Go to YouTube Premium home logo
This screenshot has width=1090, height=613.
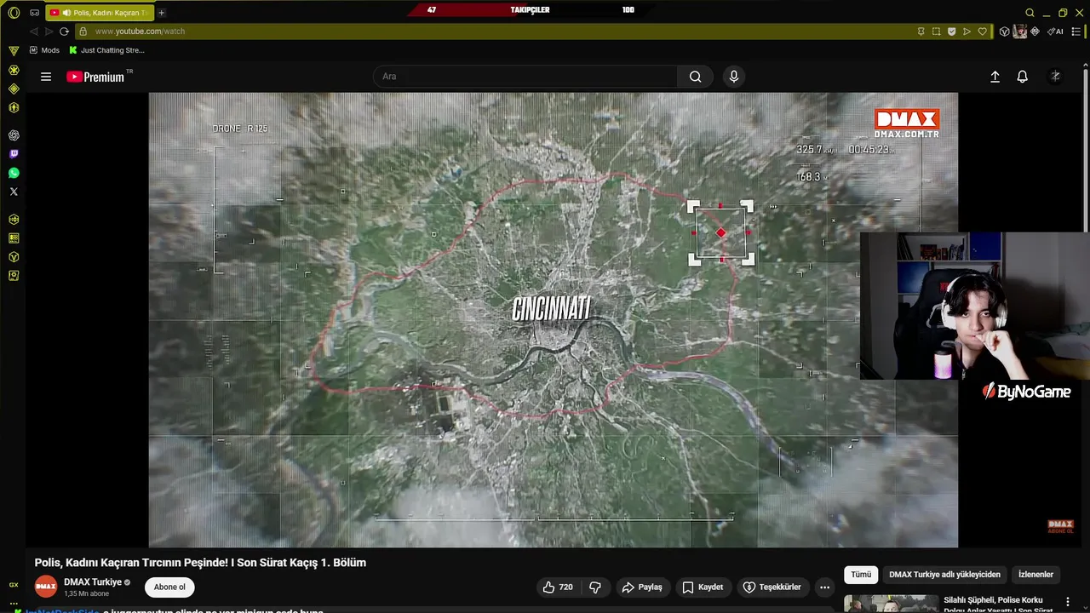coord(96,77)
